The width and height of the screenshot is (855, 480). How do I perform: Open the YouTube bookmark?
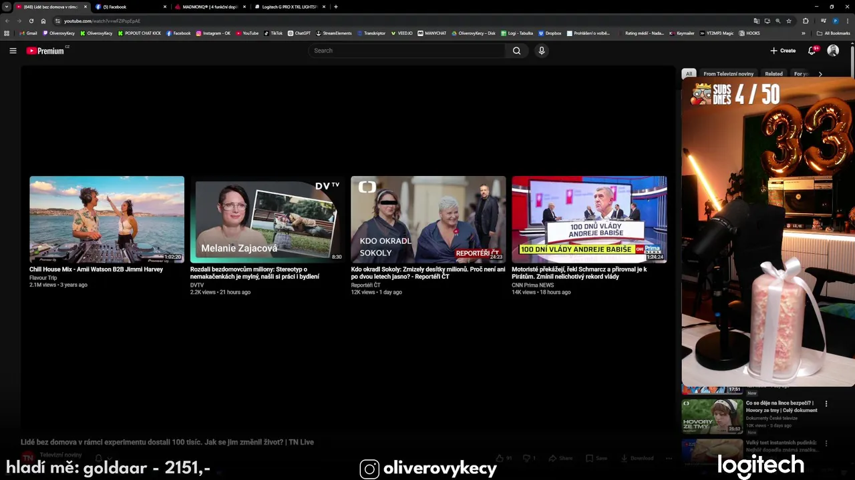tap(247, 33)
